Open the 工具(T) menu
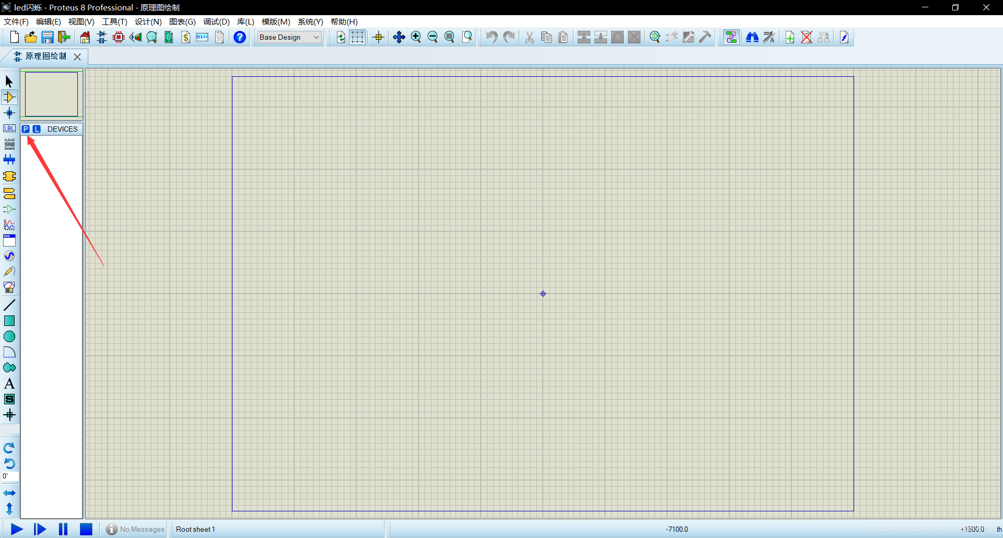 pos(114,21)
